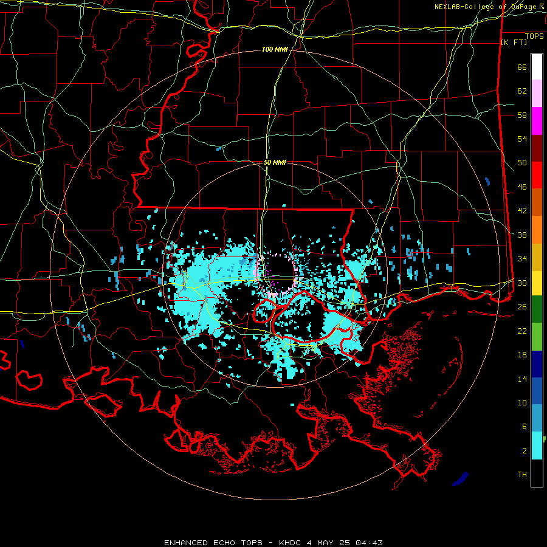Viewport: 547px width, 547px height.
Task: Click the NEXLAB-College of DuPage credit text
Action: click(489, 7)
